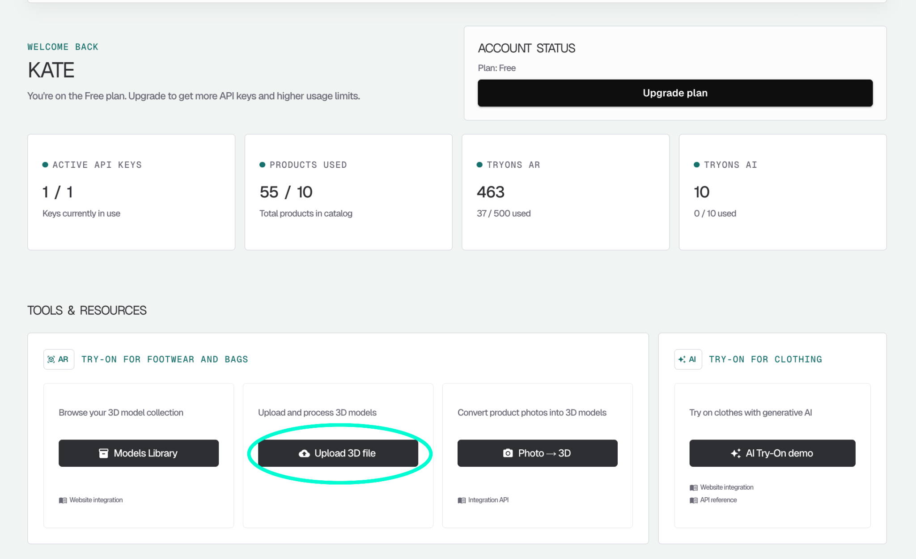The width and height of the screenshot is (916, 559).
Task: Open Website integration link under AI Try-On
Action: tap(726, 487)
